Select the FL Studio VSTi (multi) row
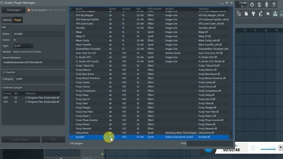This screenshot has height=159, width=283. coord(149,61)
